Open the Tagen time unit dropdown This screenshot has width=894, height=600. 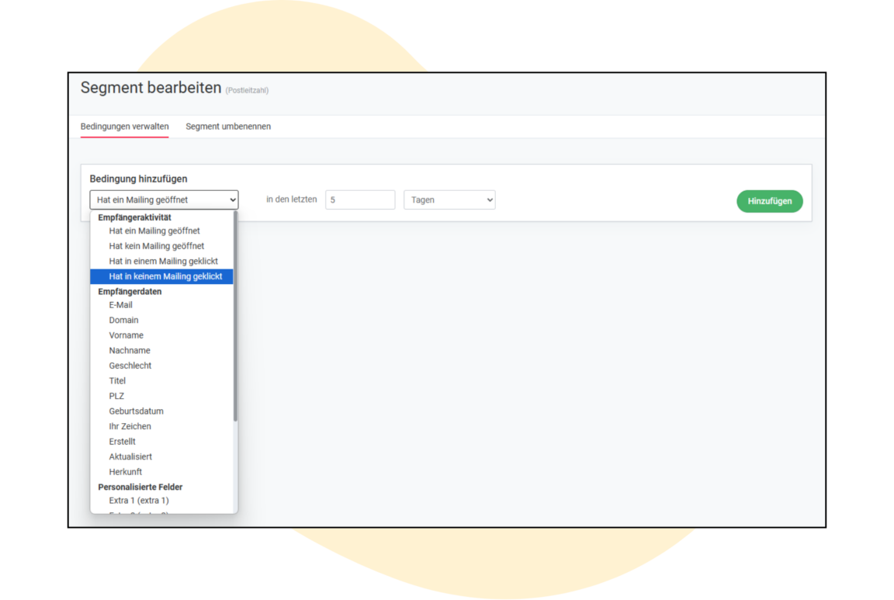point(449,200)
